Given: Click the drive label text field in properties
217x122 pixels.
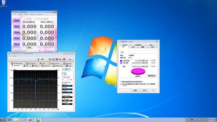Looking at the screenshot, I should tap(142, 52).
